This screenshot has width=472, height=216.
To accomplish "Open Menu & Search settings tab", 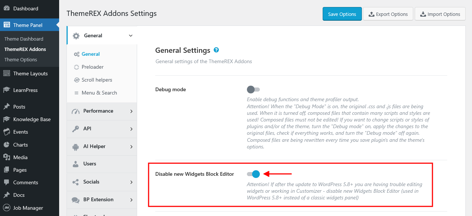I will click(x=99, y=93).
